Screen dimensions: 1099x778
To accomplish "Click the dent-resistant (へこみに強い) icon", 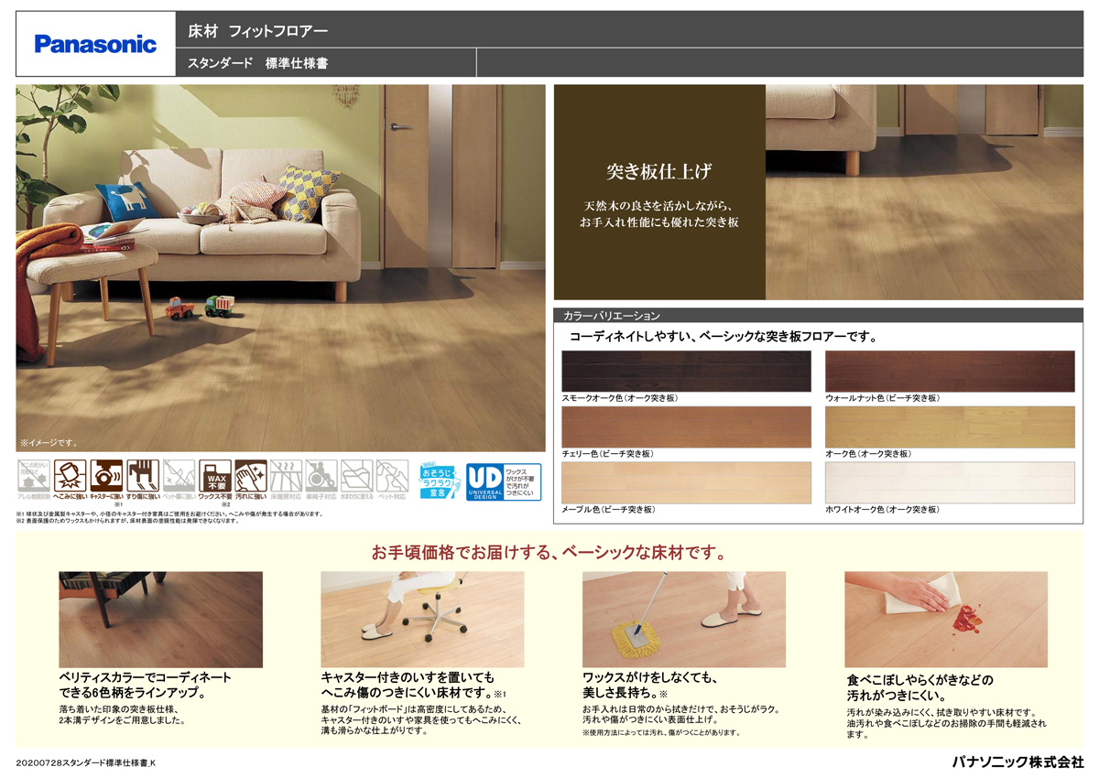I will click(x=70, y=476).
